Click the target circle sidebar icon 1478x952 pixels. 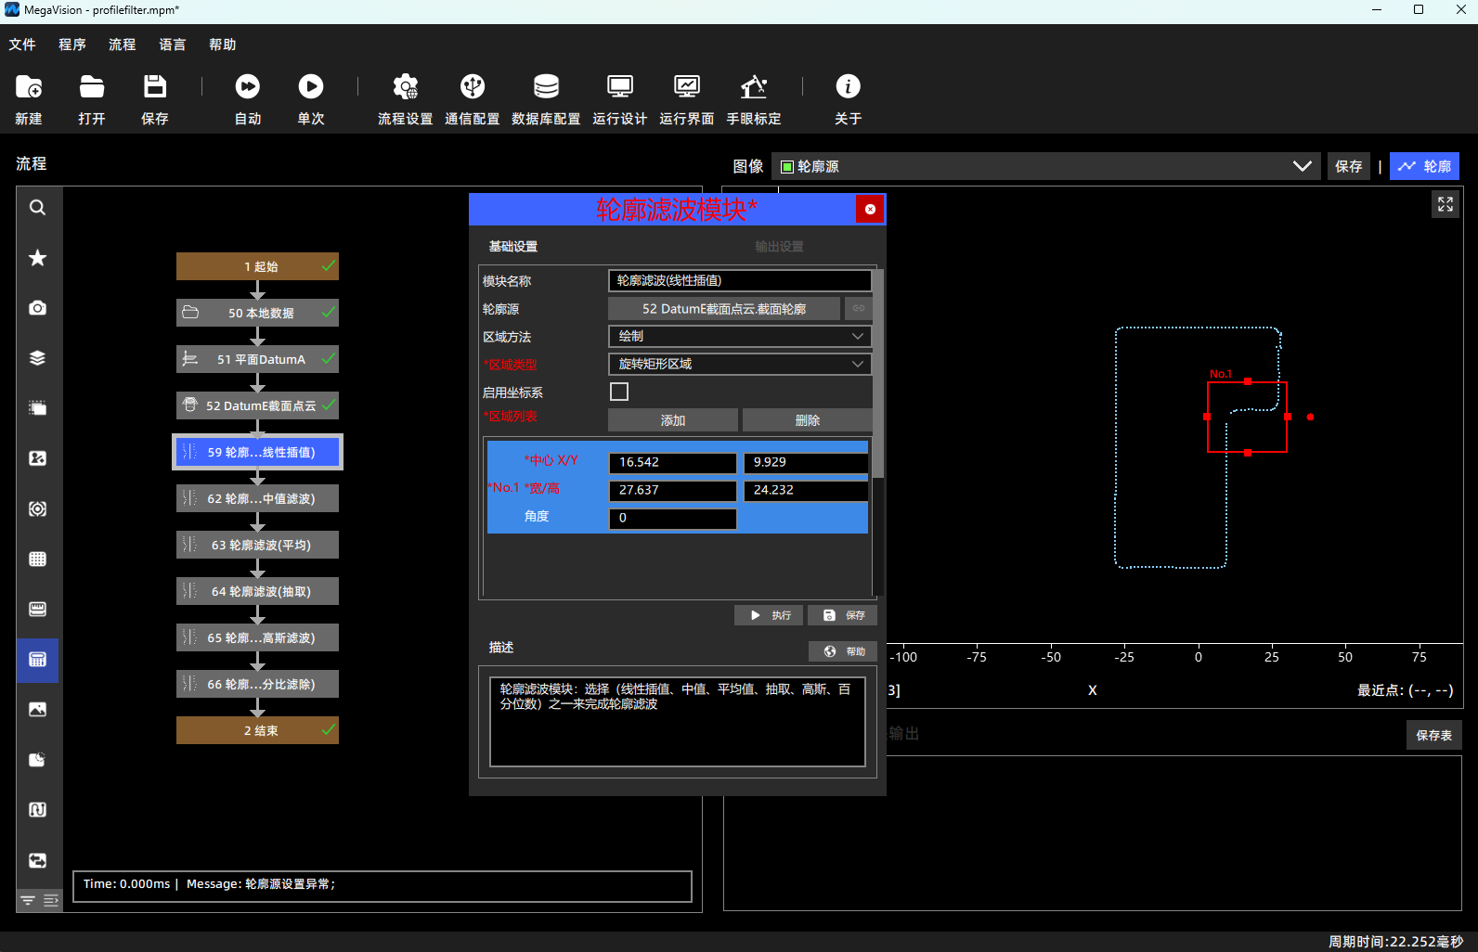point(37,508)
